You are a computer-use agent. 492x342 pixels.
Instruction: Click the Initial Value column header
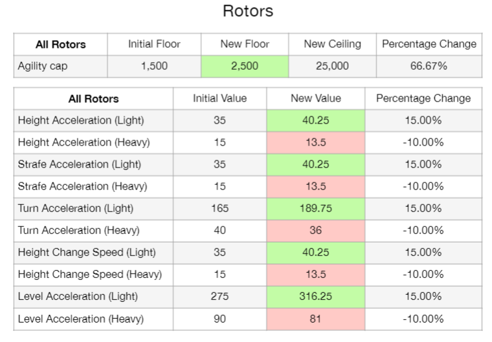[219, 98]
